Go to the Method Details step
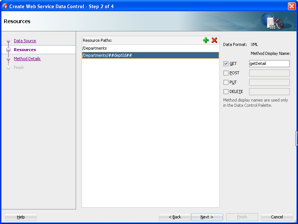Image resolution: width=298 pixels, height=224 pixels. click(27, 59)
